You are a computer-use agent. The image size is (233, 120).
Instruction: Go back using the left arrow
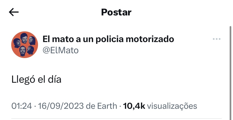click(14, 12)
